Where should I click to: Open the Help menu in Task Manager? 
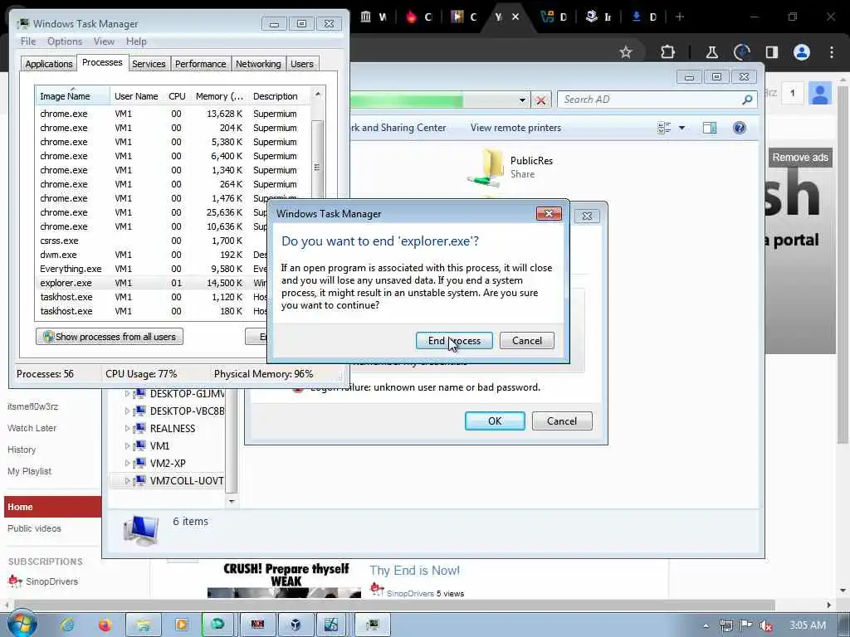[136, 41]
